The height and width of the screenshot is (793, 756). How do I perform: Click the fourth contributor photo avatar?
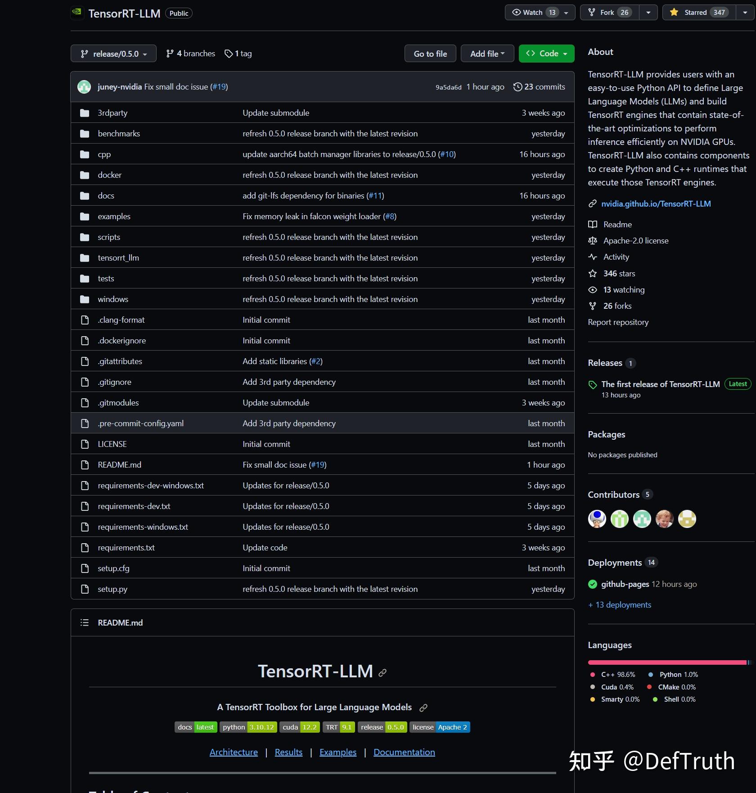(665, 519)
